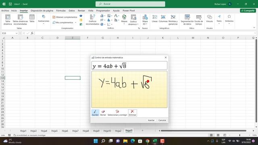258x145 pixels.
Task: Switch to sheet Hoja5
Action: [54, 131]
